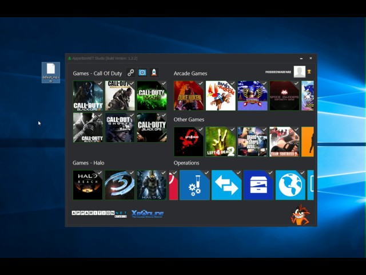This screenshot has height=275, width=366.
Task: Click the 'Games - Call Of Duty' heading
Action: (x=97, y=73)
